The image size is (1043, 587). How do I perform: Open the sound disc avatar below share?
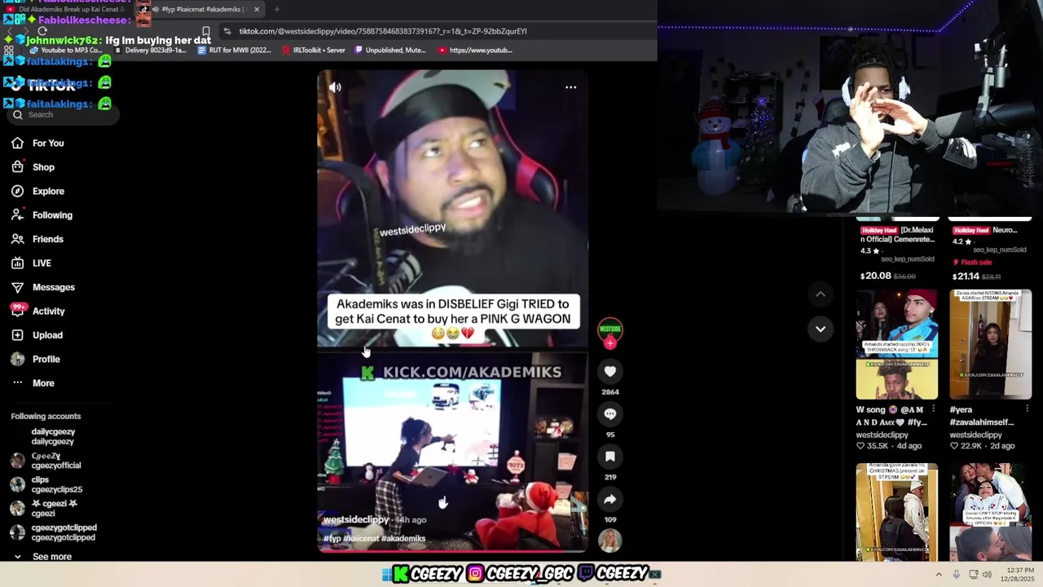click(610, 540)
